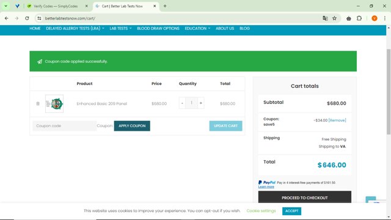
Task: Reload the cart page
Action: [27, 18]
